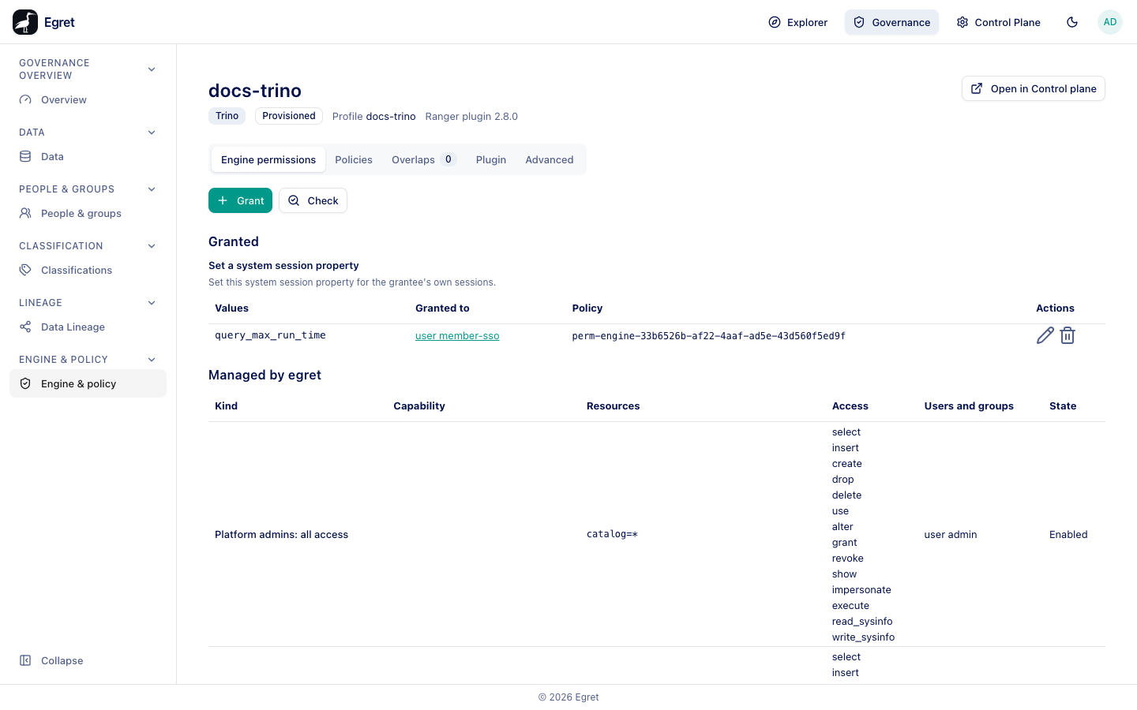
Task: Open Data Lineage in the sidebar
Action: point(88,327)
